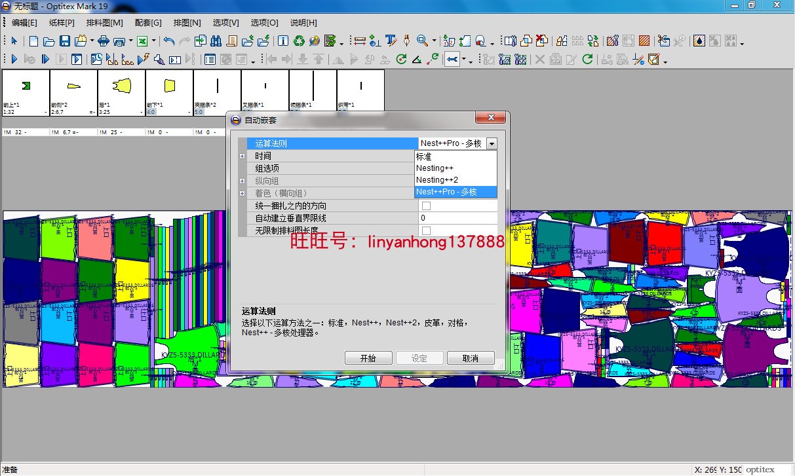Open file with folder icon
This screenshot has width=795, height=476.
(x=48, y=41)
